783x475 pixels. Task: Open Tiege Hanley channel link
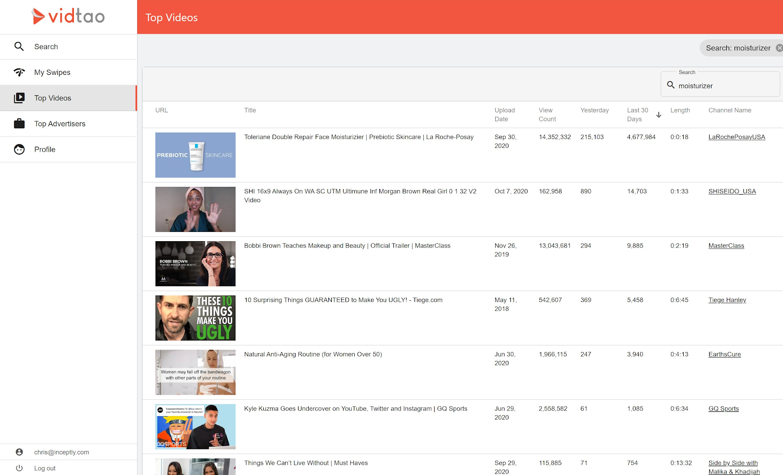coord(727,300)
